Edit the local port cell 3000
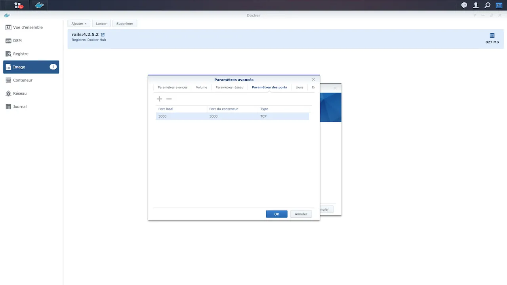The image size is (507, 285). (x=181, y=116)
